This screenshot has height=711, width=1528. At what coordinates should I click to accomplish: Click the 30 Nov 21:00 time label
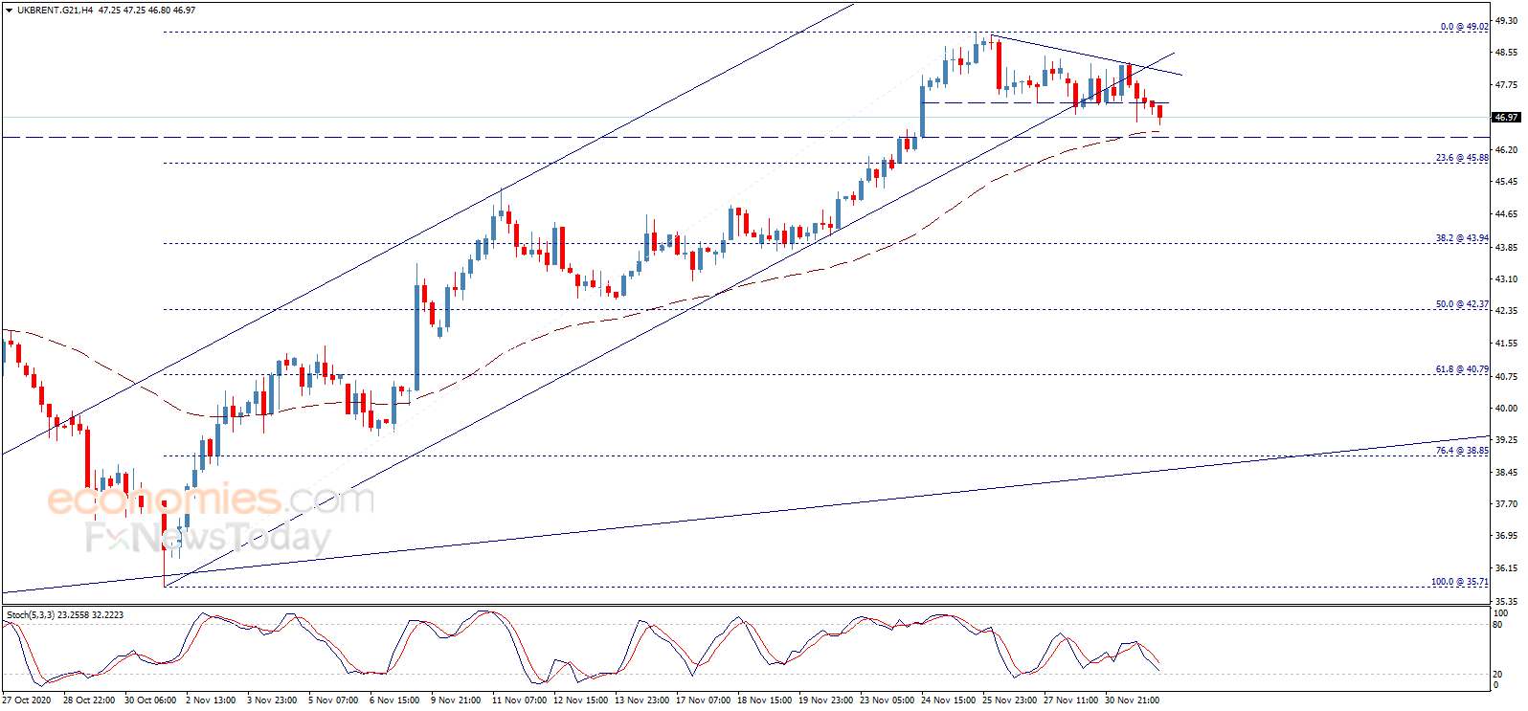1132,700
